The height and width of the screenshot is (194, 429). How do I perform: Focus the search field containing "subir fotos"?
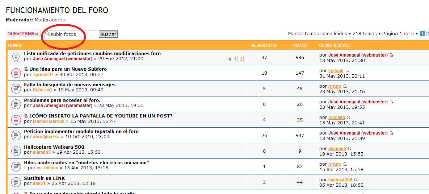[x=72, y=34]
